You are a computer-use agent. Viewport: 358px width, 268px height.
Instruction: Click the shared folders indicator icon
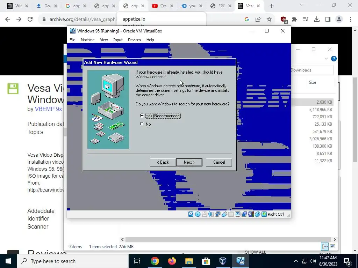click(x=231, y=214)
